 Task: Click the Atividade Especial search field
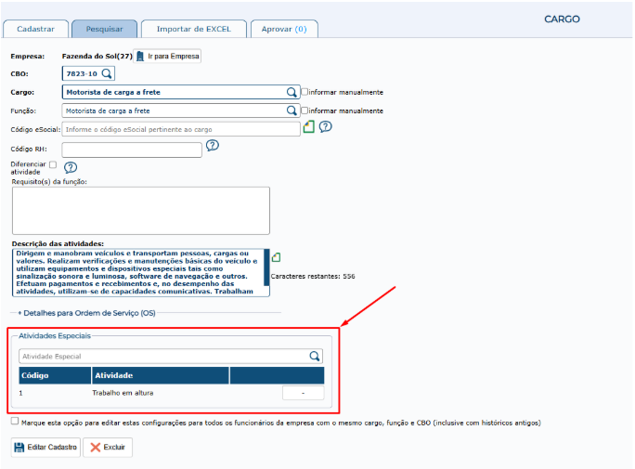171,357
